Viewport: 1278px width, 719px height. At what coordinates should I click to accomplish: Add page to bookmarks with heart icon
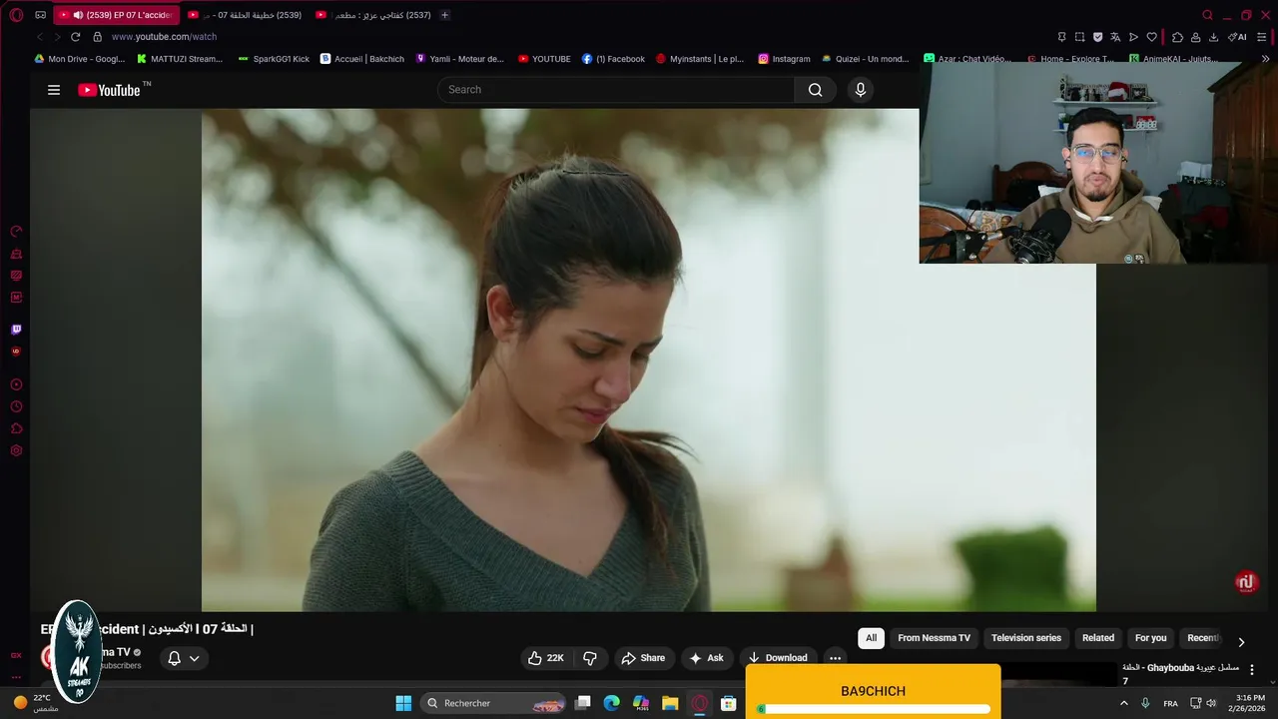(x=1151, y=37)
